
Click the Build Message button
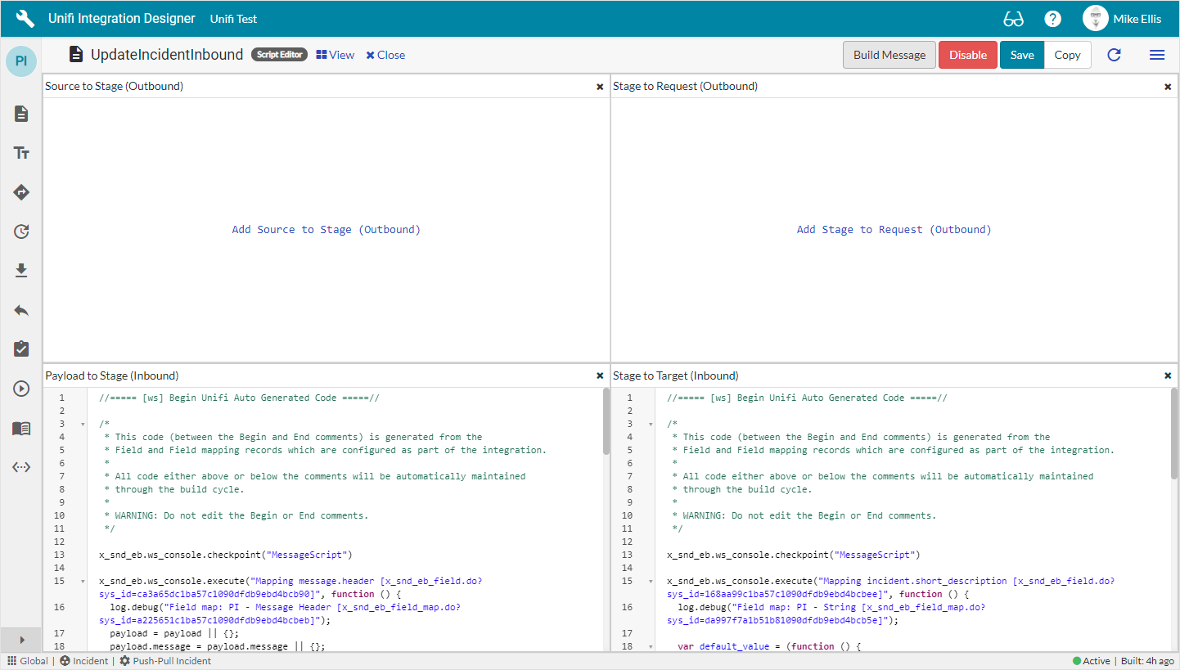(889, 55)
